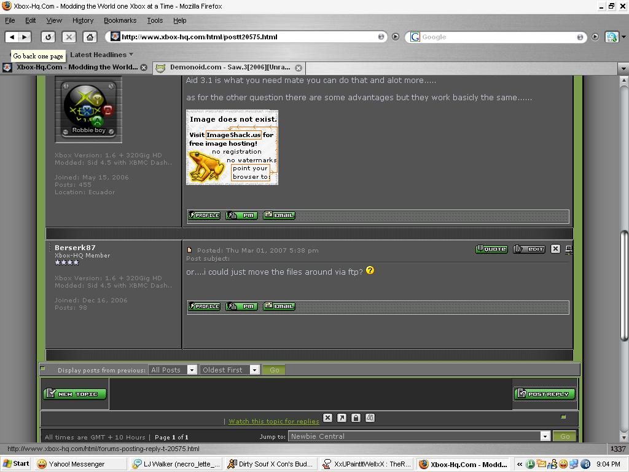This screenshot has height=472, width=629.
Task: Click the Go arrow beside the URL bar
Action: pyautogui.click(x=396, y=37)
